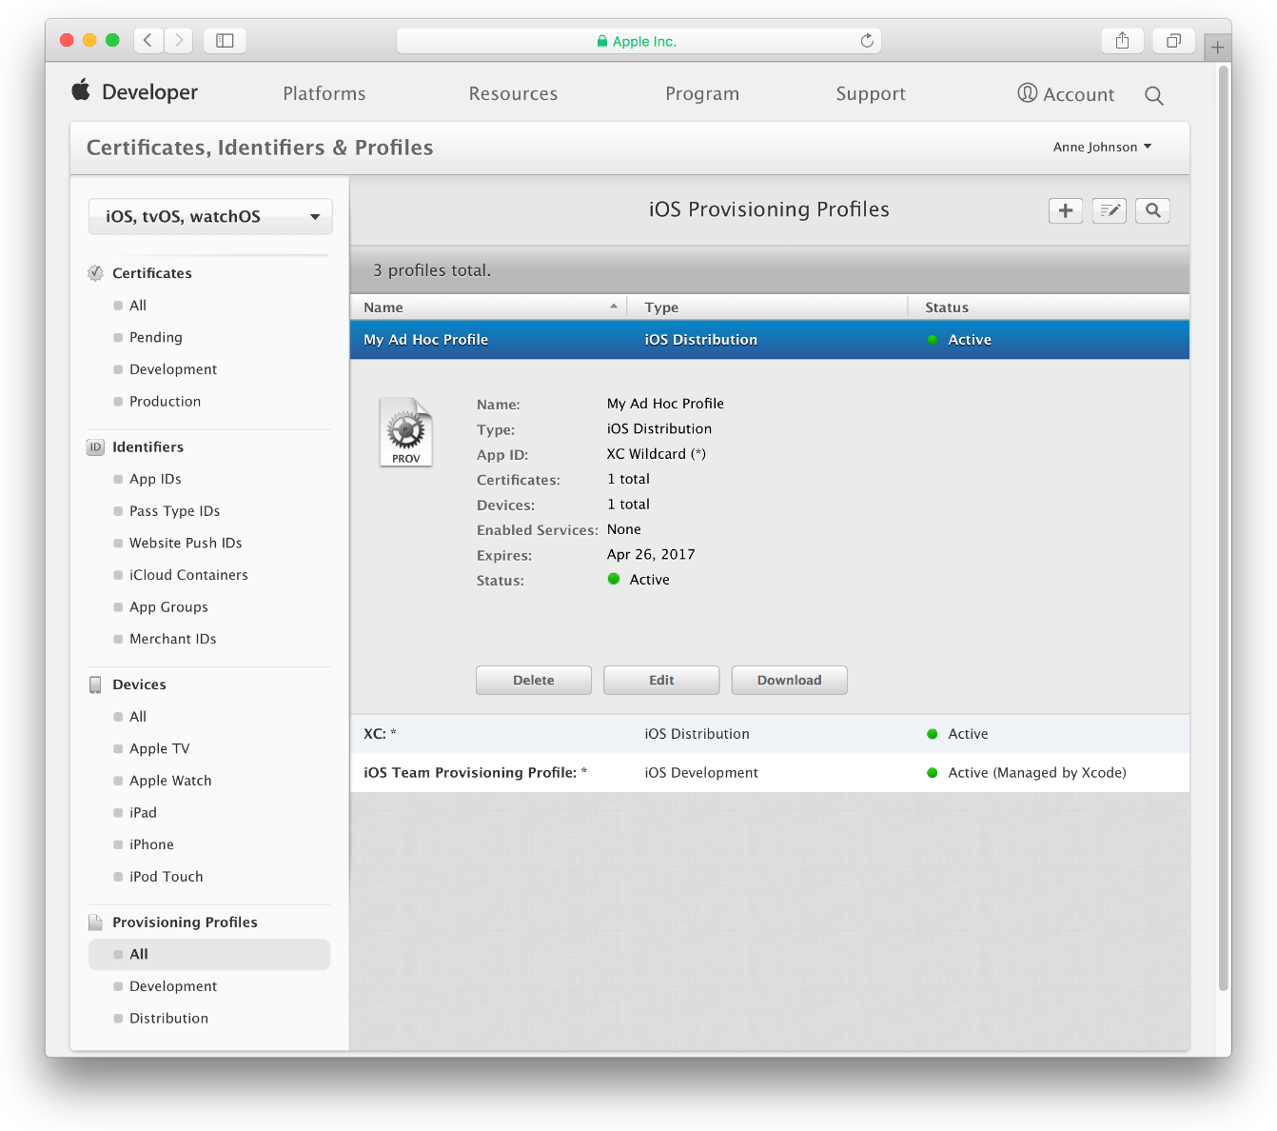
Task: Click the edit profiles pencil icon
Action: [1110, 210]
